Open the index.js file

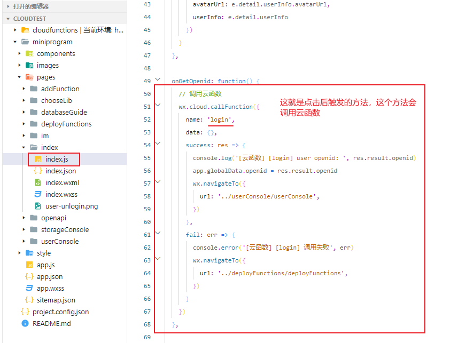tap(57, 159)
